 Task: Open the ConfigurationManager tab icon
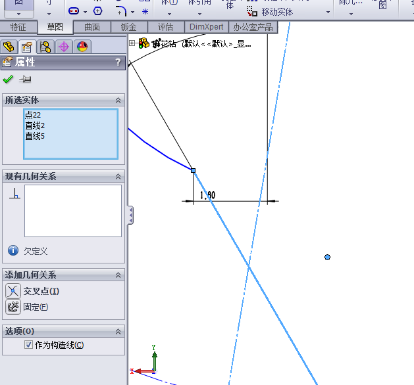pos(45,47)
